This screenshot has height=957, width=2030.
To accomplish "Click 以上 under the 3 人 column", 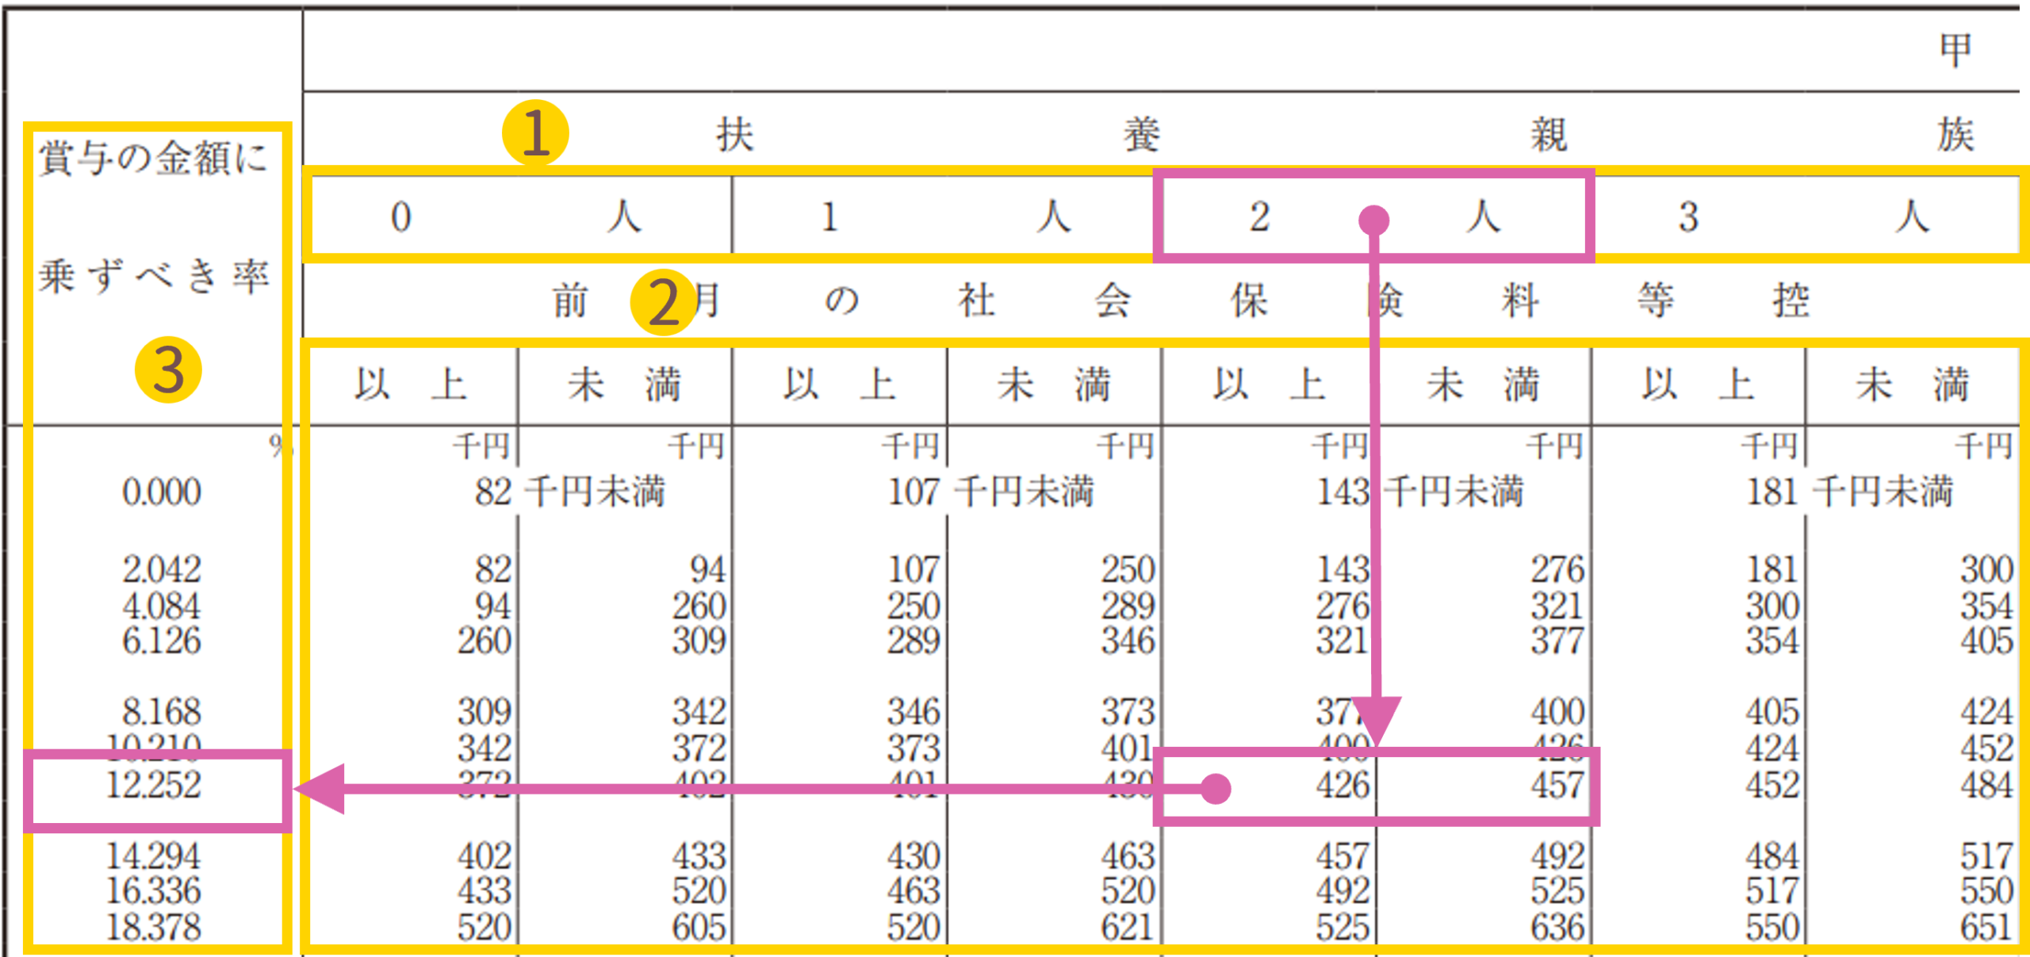I will click(x=1698, y=385).
